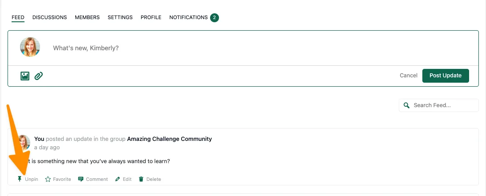Viewport: 486px width, 196px height.
Task: Click the pencil edit icon
Action: pyautogui.click(x=117, y=179)
